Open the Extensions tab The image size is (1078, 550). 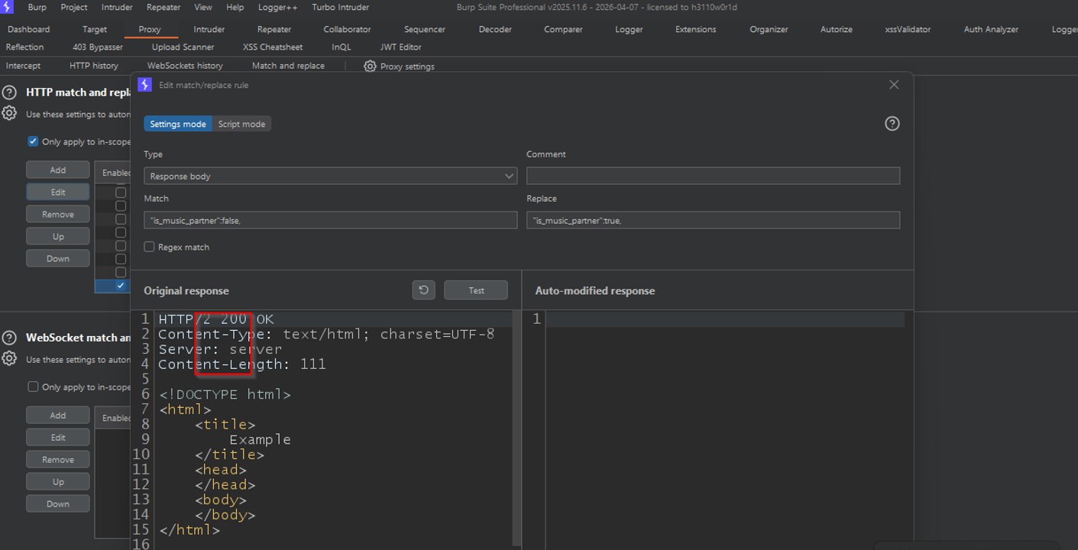click(x=696, y=30)
